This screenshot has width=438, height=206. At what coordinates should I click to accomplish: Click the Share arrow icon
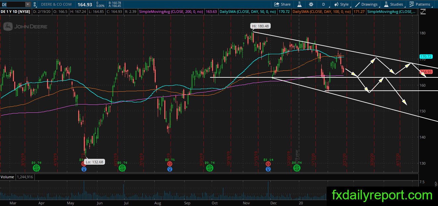[277, 4]
